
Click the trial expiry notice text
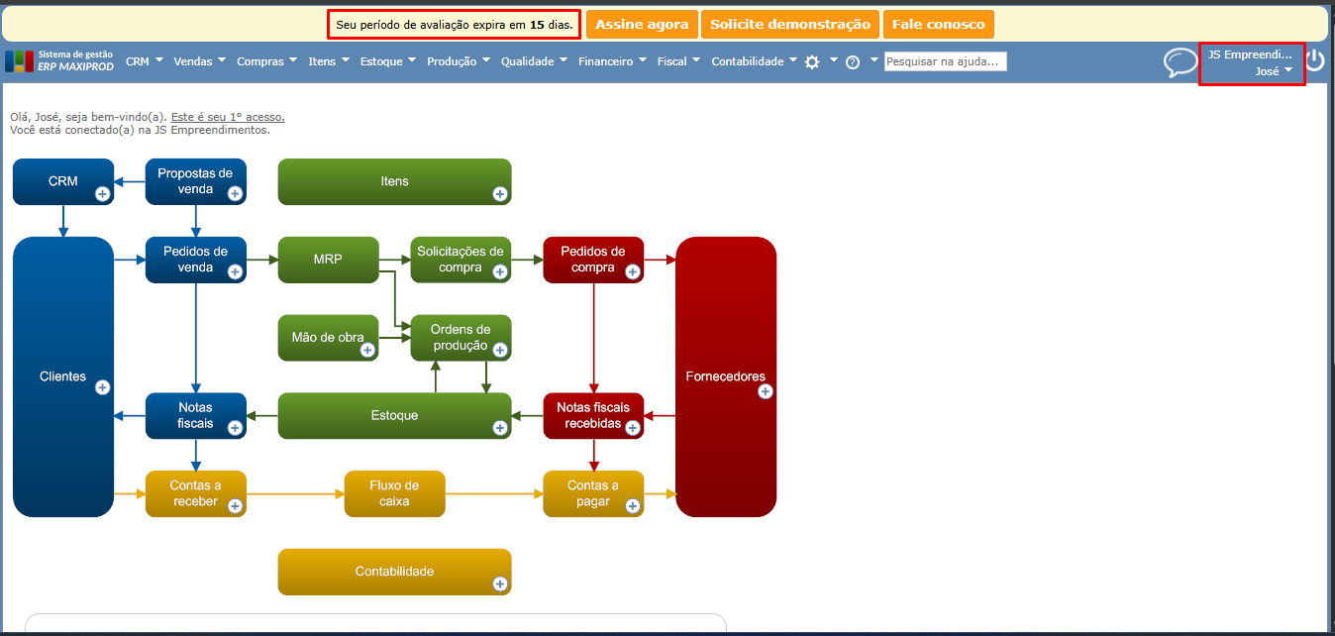[454, 24]
